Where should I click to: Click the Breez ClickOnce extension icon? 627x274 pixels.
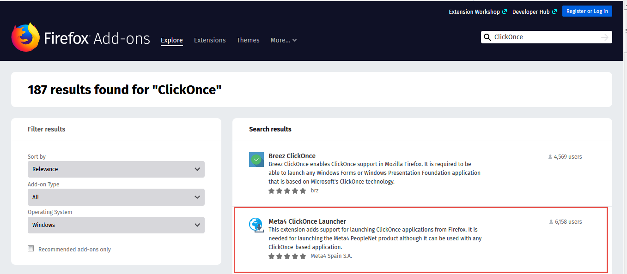coord(256,159)
